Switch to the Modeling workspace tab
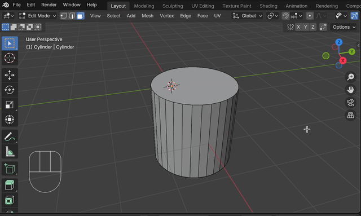Image resolution: width=361 pixels, height=216 pixels. (144, 6)
